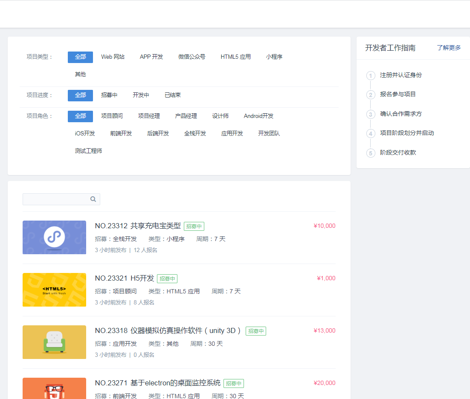Filter project type by 小程序
Image resolution: width=470 pixels, height=399 pixels.
[x=274, y=57]
